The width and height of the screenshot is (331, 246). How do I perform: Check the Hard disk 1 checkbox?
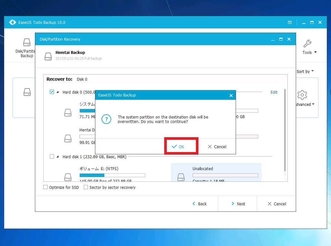[x=52, y=156]
